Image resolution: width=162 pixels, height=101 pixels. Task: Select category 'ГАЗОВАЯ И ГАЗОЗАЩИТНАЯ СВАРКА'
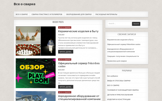(123, 90)
